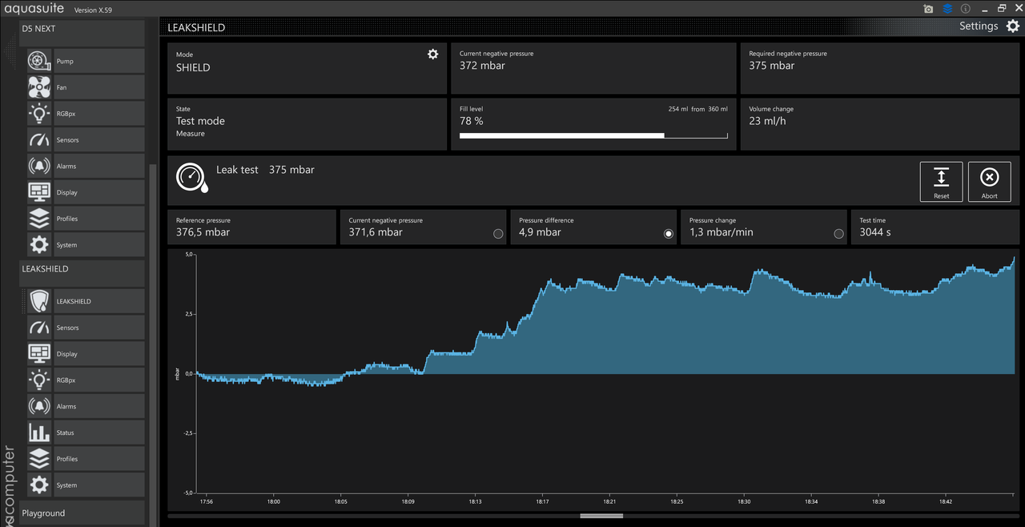Image resolution: width=1025 pixels, height=527 pixels.
Task: Open the LEAKSHIELD Sensors page
Action: [86, 328]
